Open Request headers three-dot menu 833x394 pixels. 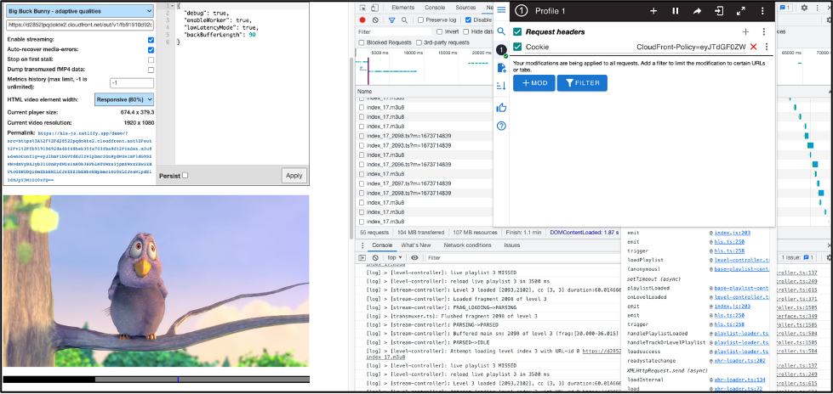click(x=763, y=31)
